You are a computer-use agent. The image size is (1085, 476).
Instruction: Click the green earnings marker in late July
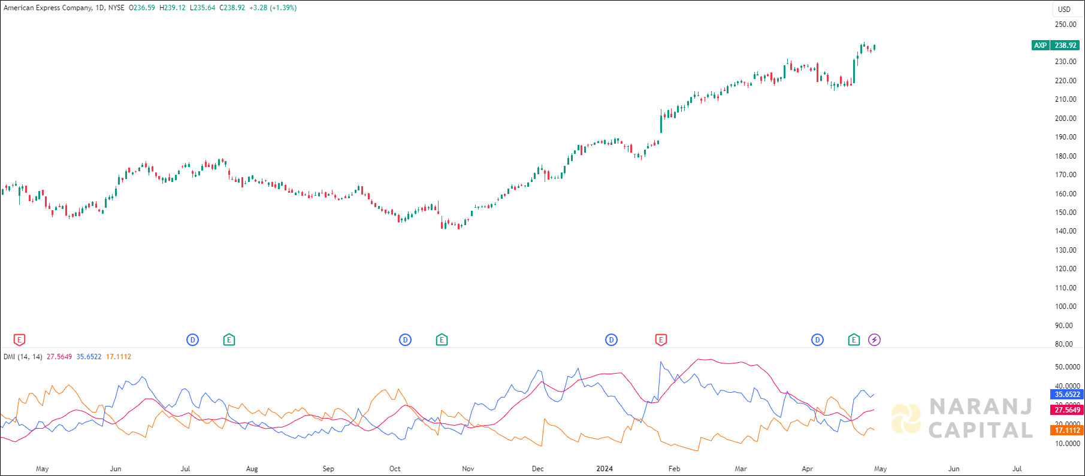click(229, 340)
